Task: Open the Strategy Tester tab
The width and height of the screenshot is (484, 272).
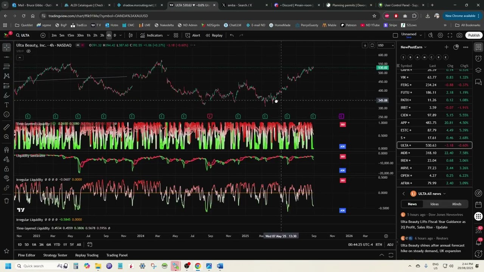Action: point(55,255)
